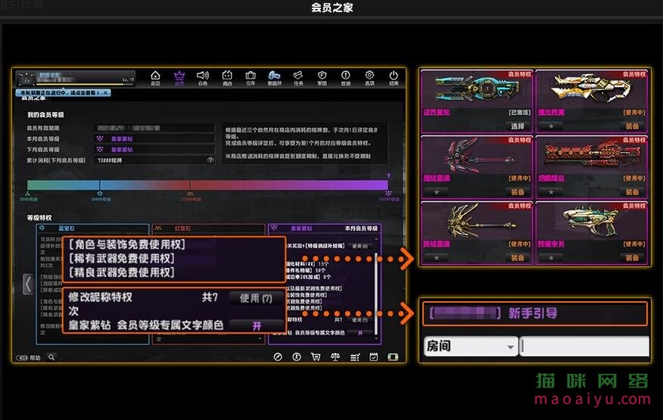Screen dimensions: 663x420
Task: Click the 逆界星轮 weapon thumbnail
Action: (x=476, y=89)
